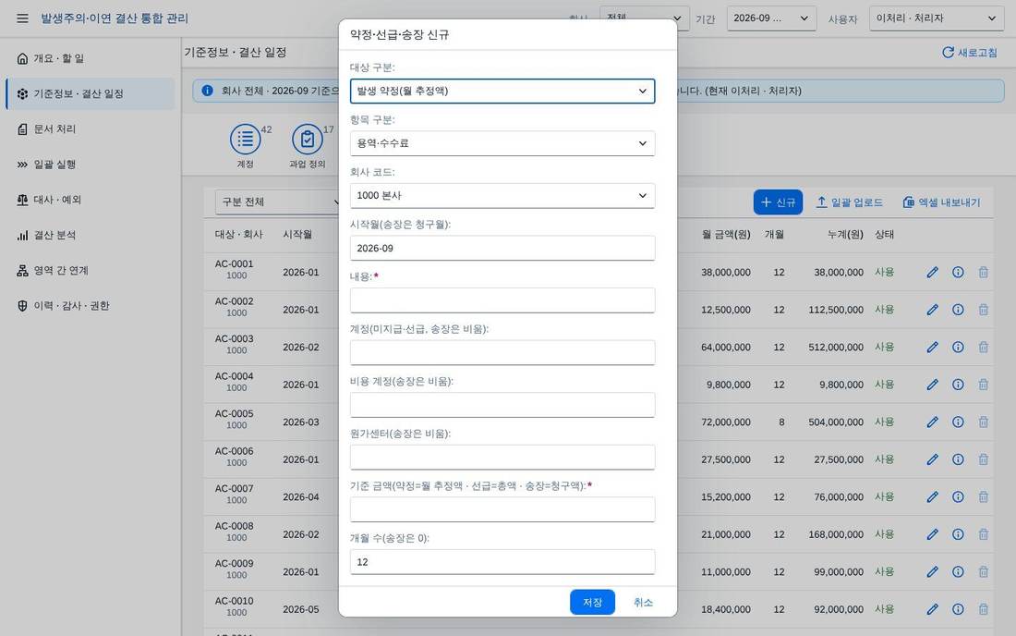Click the info icon for row AC-0010
Screen dimensions: 1016x636
(958, 609)
